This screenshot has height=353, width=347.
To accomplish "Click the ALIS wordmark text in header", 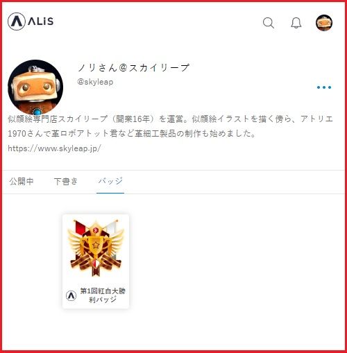I will [41, 21].
